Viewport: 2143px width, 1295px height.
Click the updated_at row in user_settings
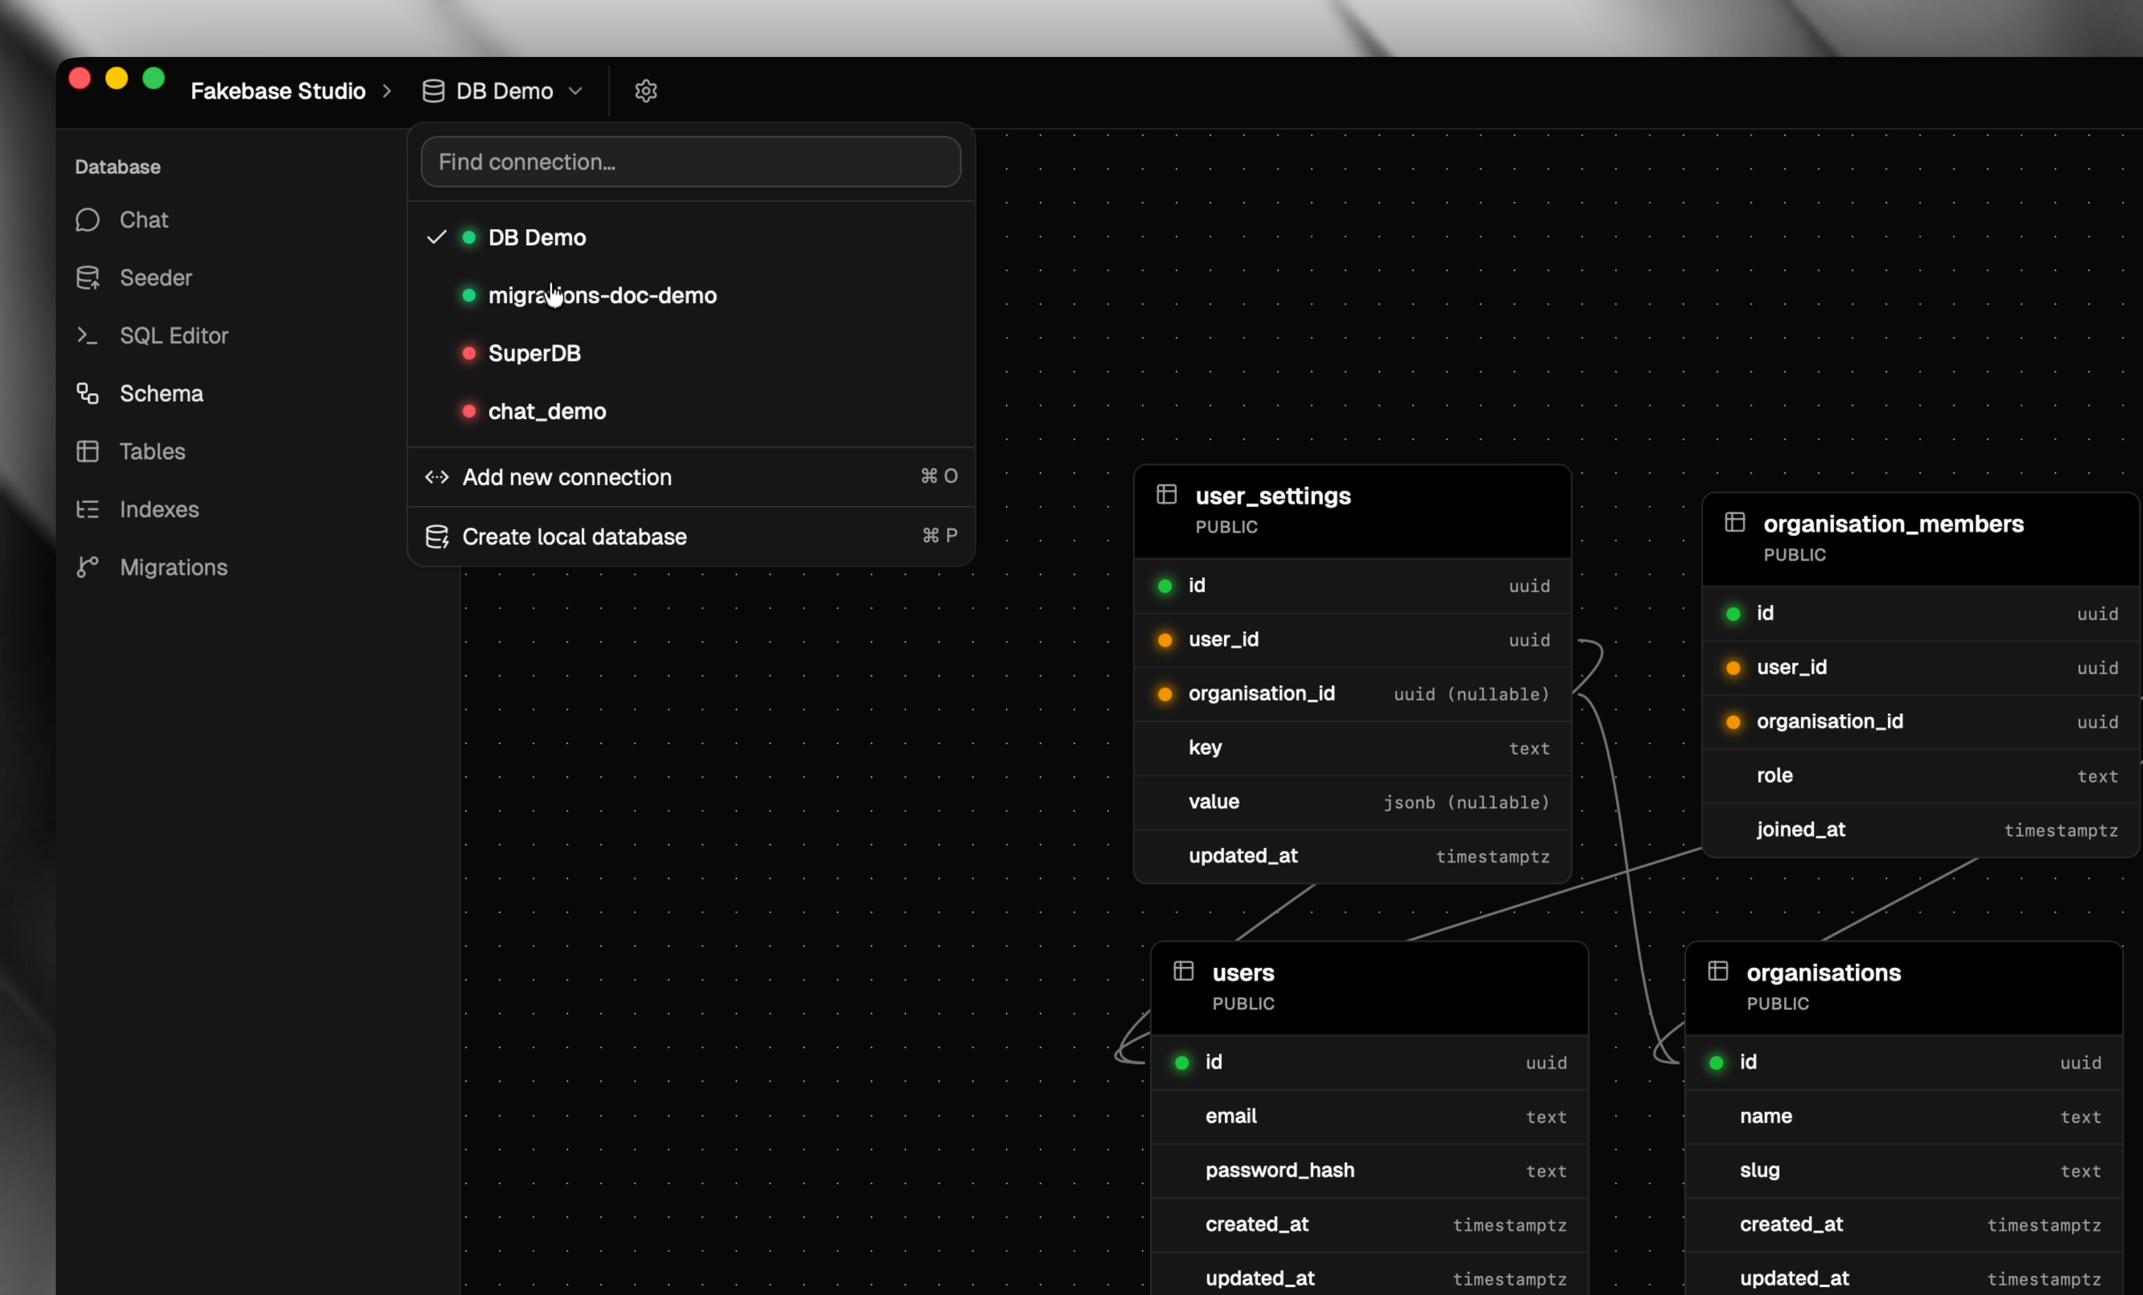point(1352,856)
